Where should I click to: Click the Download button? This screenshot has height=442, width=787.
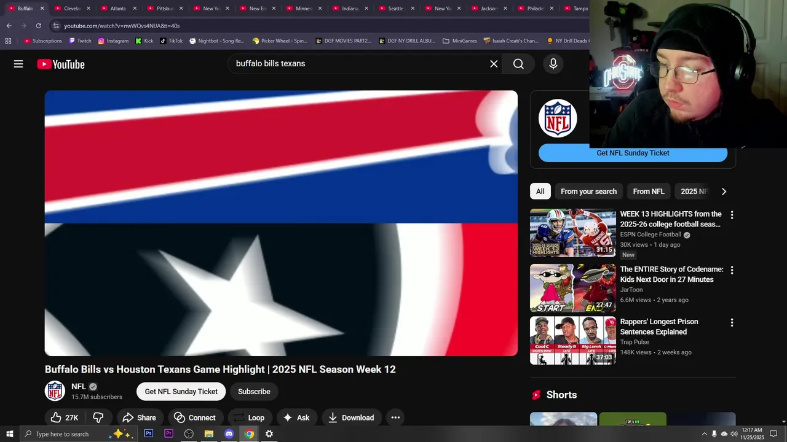click(x=352, y=417)
